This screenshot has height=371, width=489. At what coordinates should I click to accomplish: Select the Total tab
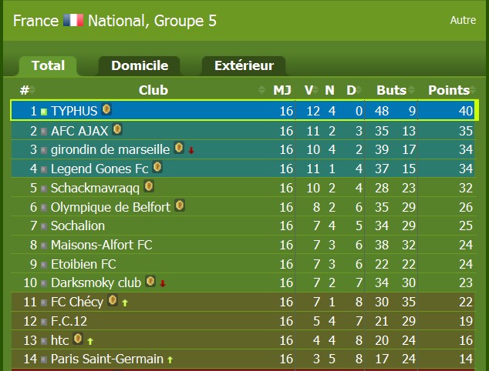48,65
